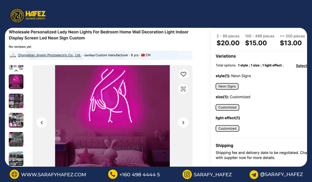
Task: Open the second product thumbnail collage
Action: [16, 101]
